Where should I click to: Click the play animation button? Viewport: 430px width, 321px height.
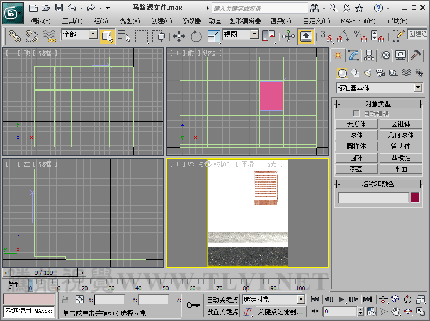(340, 300)
